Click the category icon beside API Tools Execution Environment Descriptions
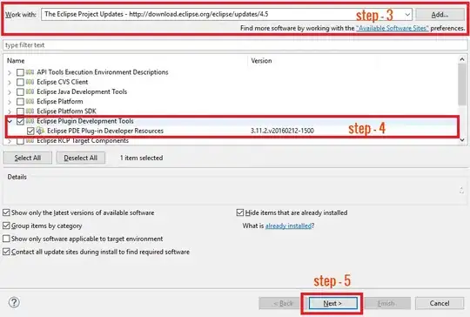Screen dimensions: 470x317 coord(30,72)
